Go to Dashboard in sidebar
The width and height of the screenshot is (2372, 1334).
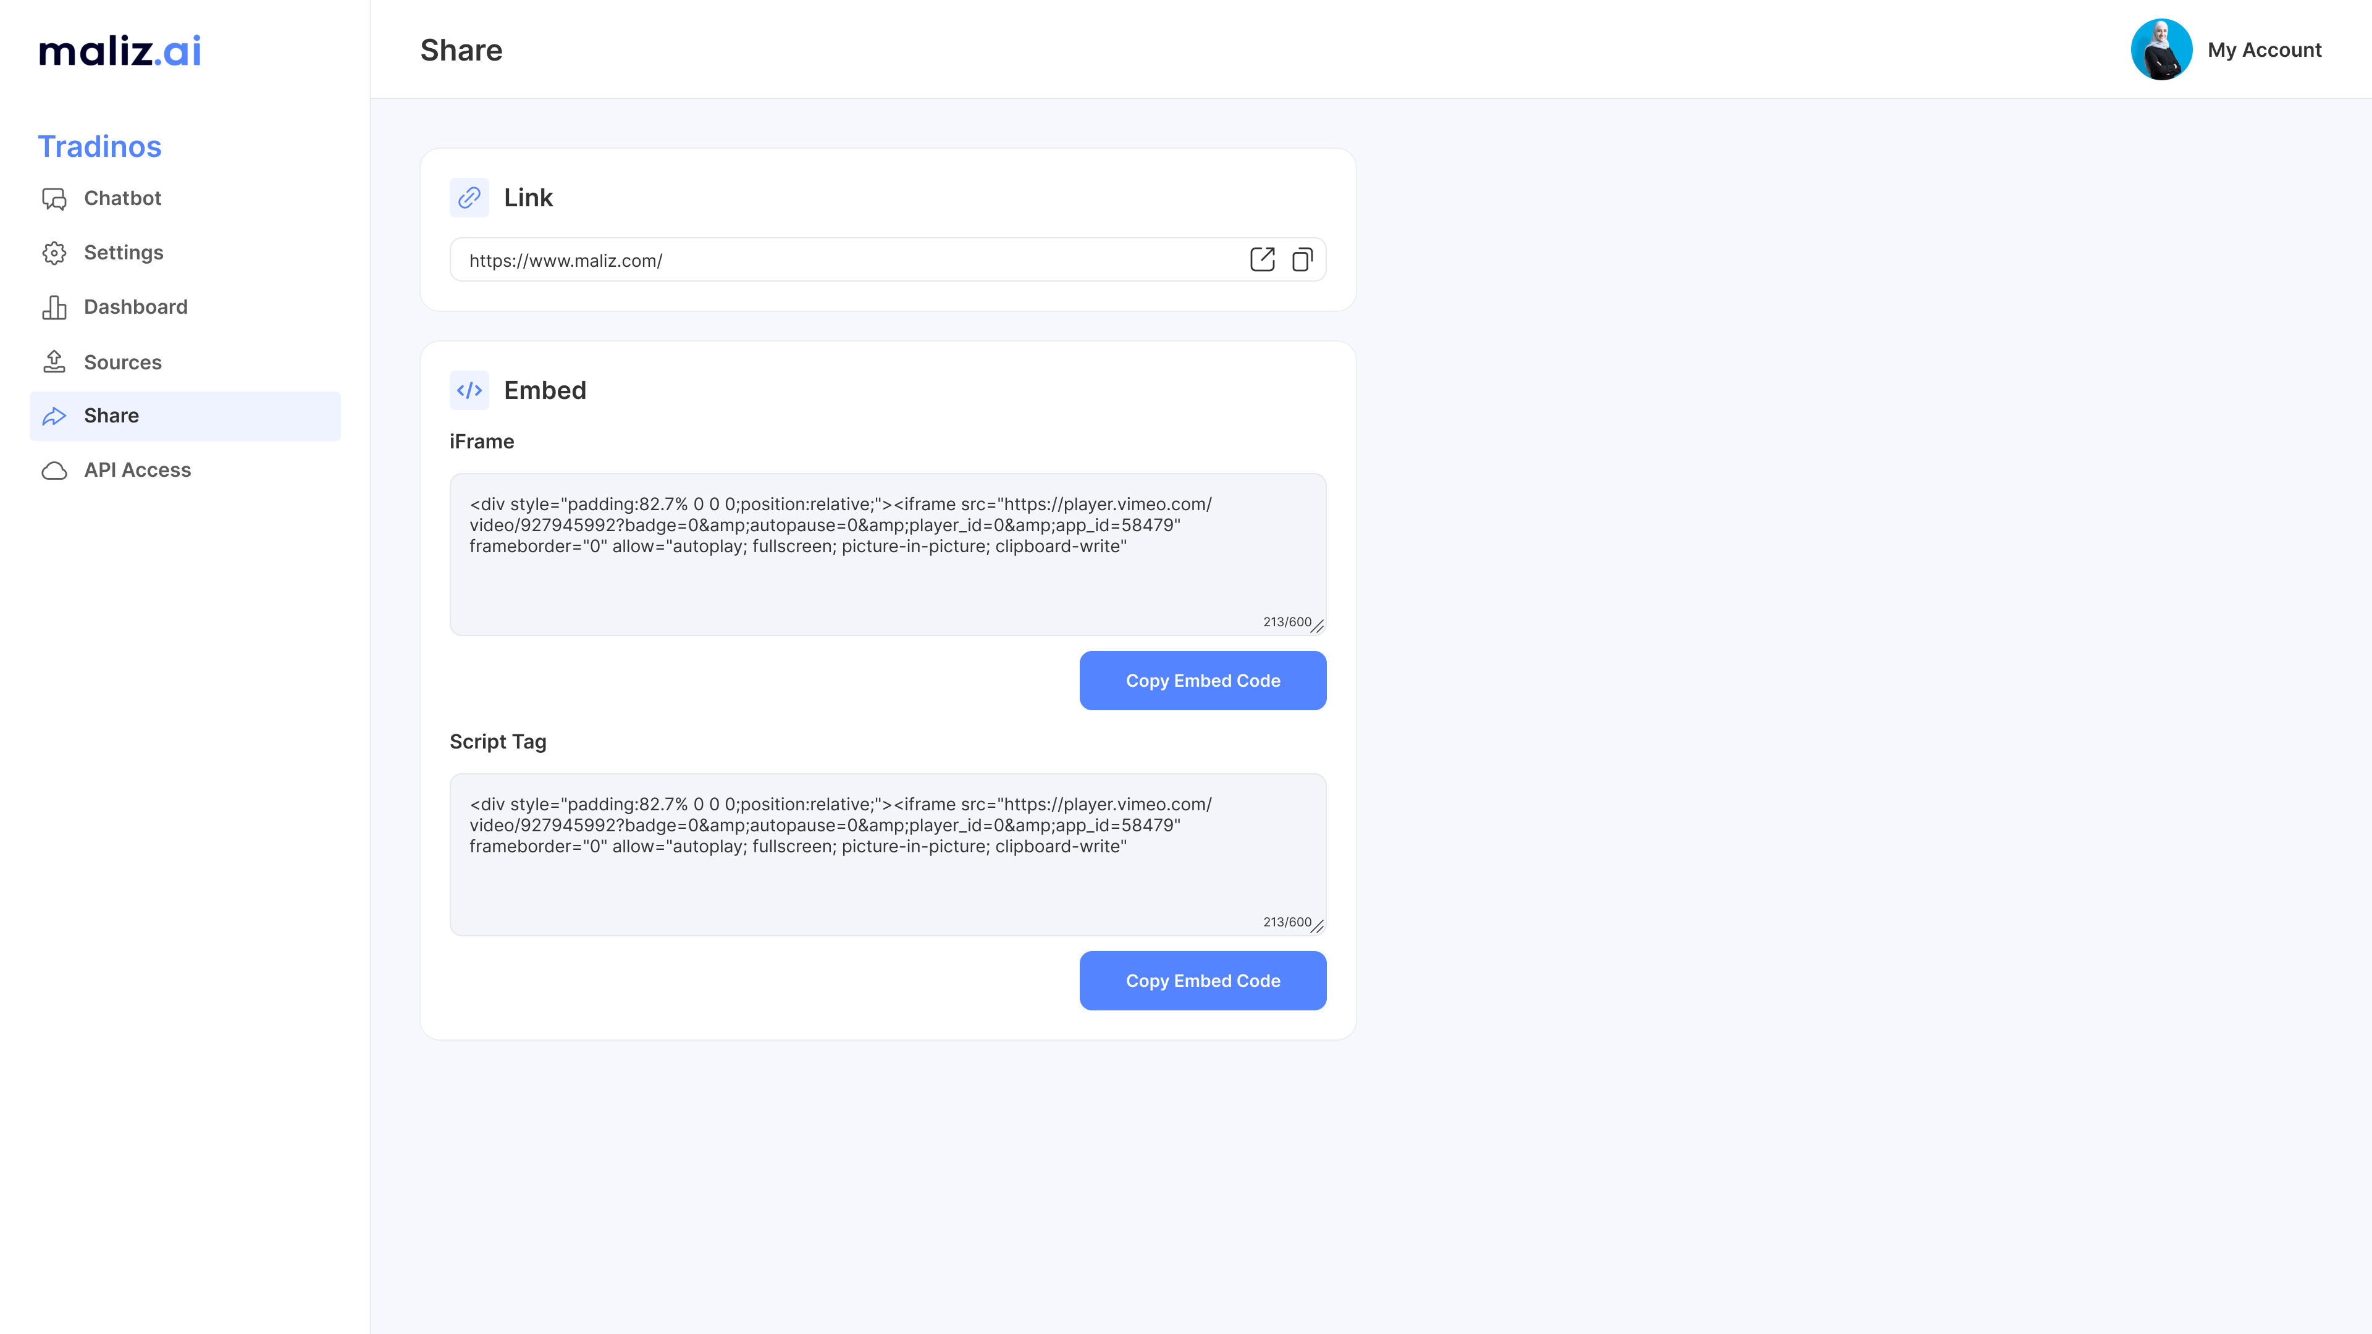135,308
